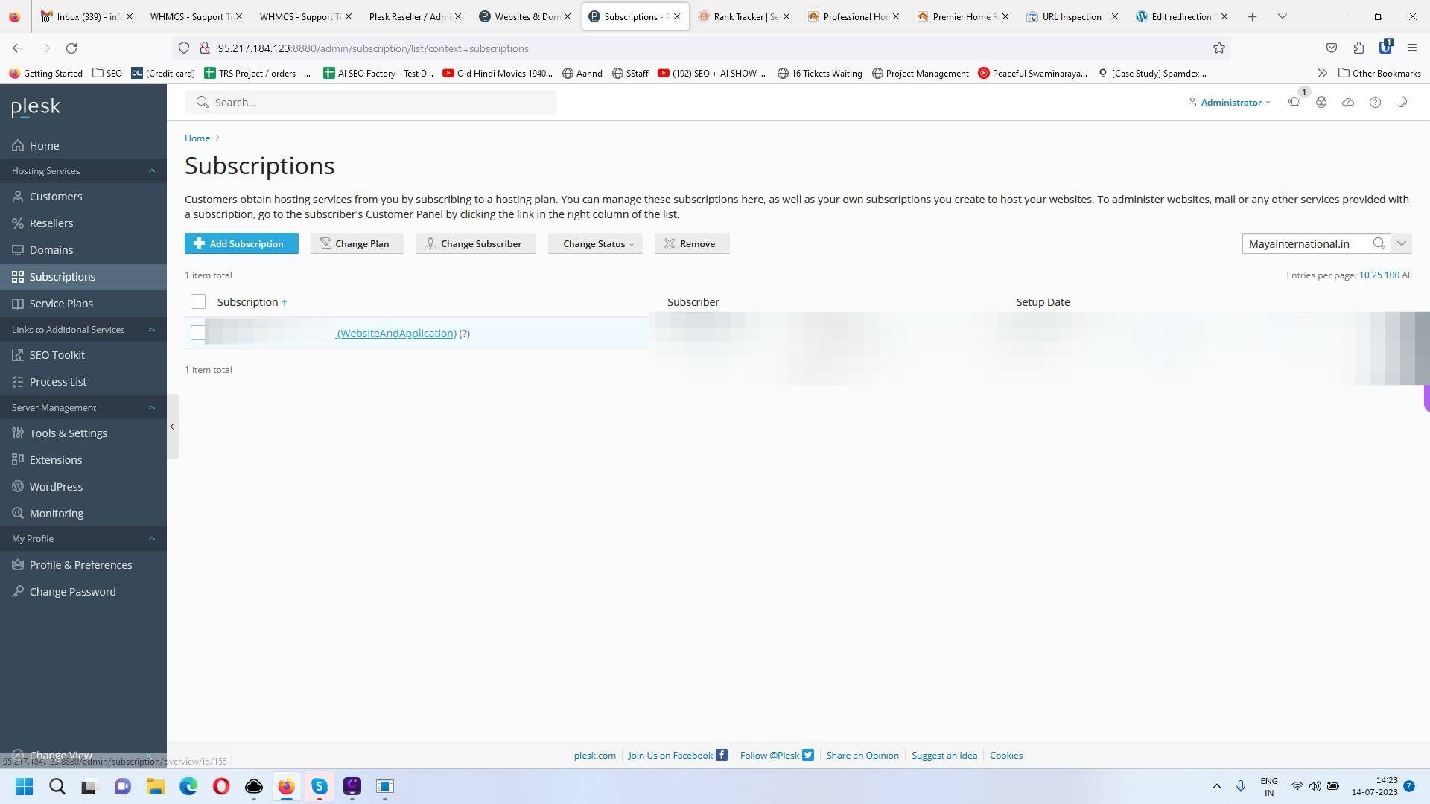Screen dimensions: 1430x804
Task: Click Twitter icon in footer
Action: (x=808, y=755)
